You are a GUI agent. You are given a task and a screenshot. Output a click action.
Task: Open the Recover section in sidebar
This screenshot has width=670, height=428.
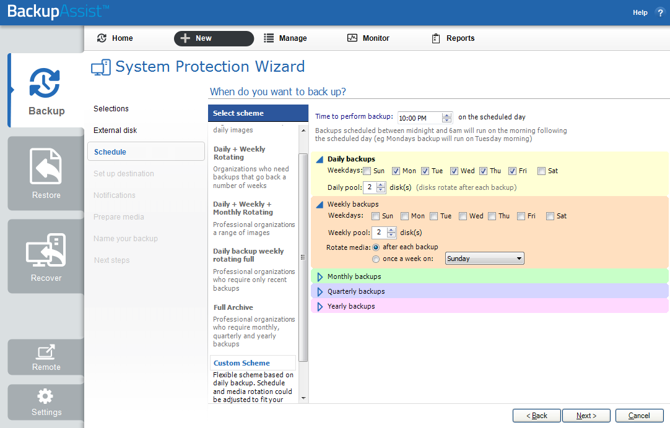click(46, 257)
